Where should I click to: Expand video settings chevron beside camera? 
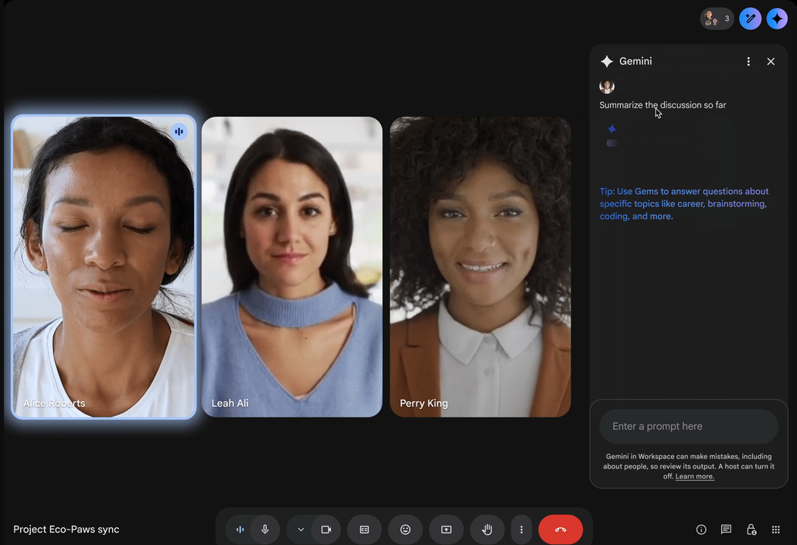point(301,530)
